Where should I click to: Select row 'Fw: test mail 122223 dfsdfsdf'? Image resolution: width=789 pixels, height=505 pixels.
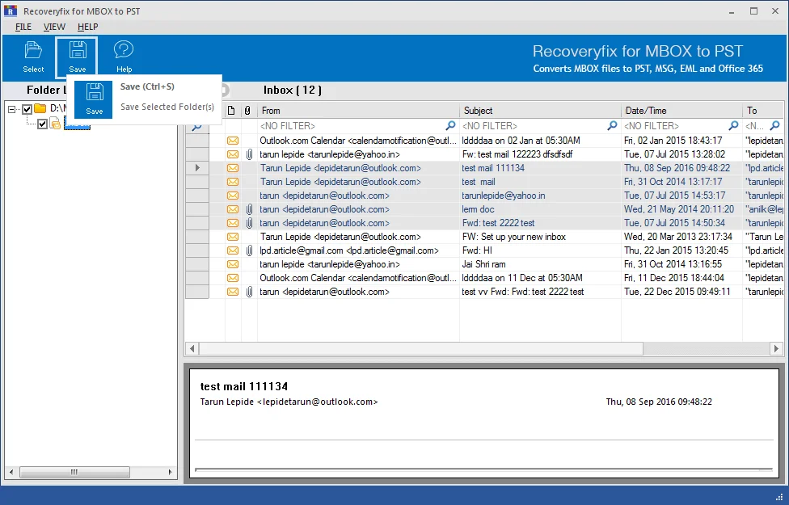(517, 154)
